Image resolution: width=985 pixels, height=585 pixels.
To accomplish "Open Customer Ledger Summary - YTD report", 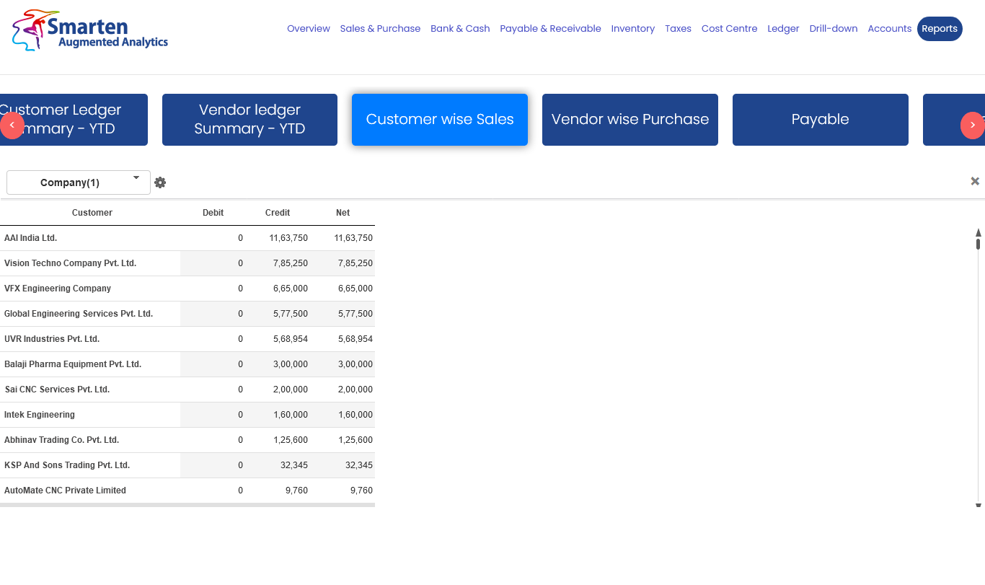I will coord(74,120).
